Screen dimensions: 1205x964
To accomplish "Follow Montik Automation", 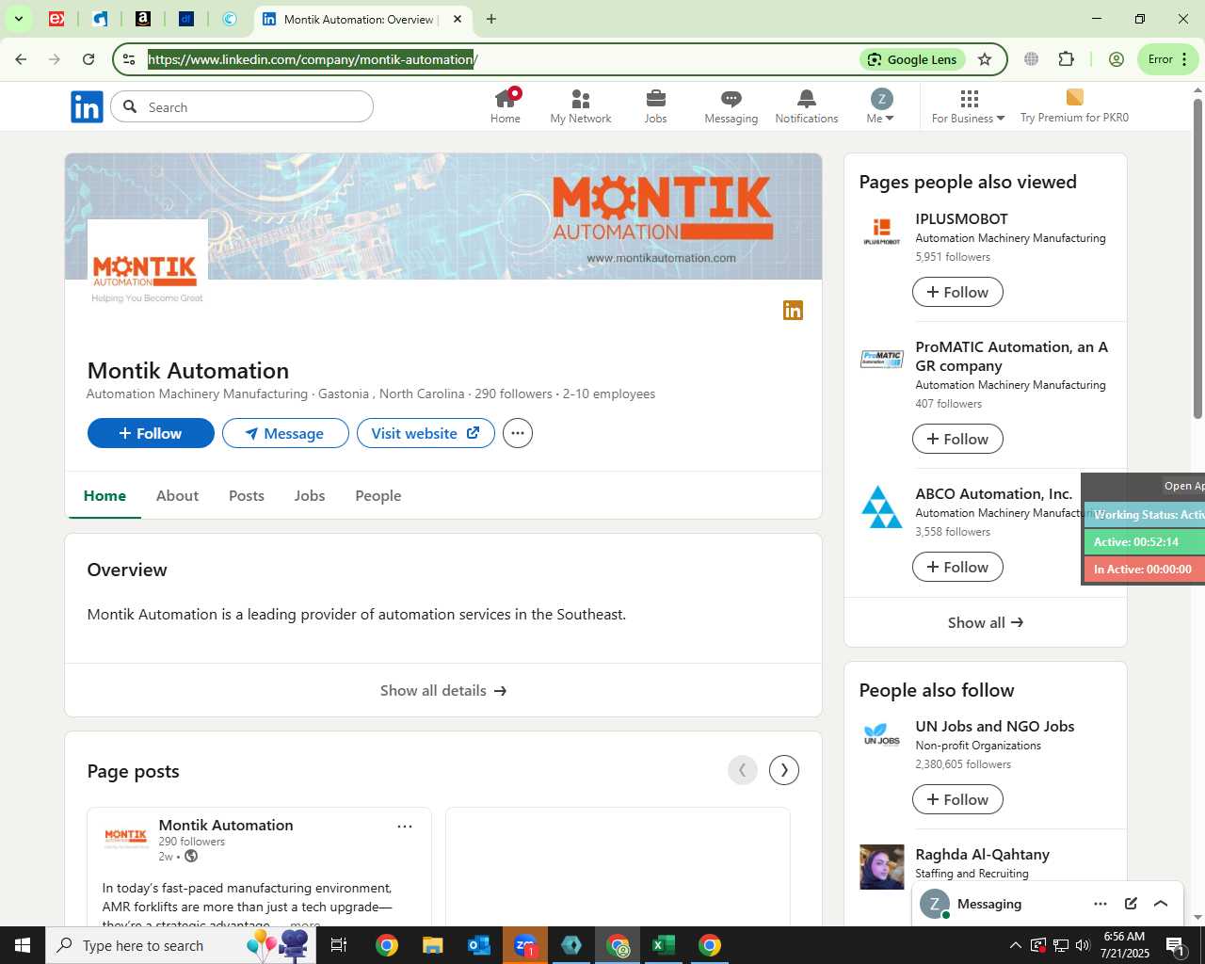I will tap(151, 433).
